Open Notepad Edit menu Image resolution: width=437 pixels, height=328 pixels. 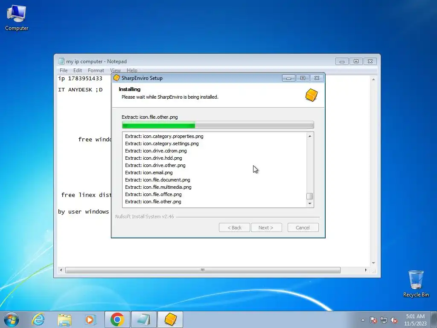click(78, 70)
